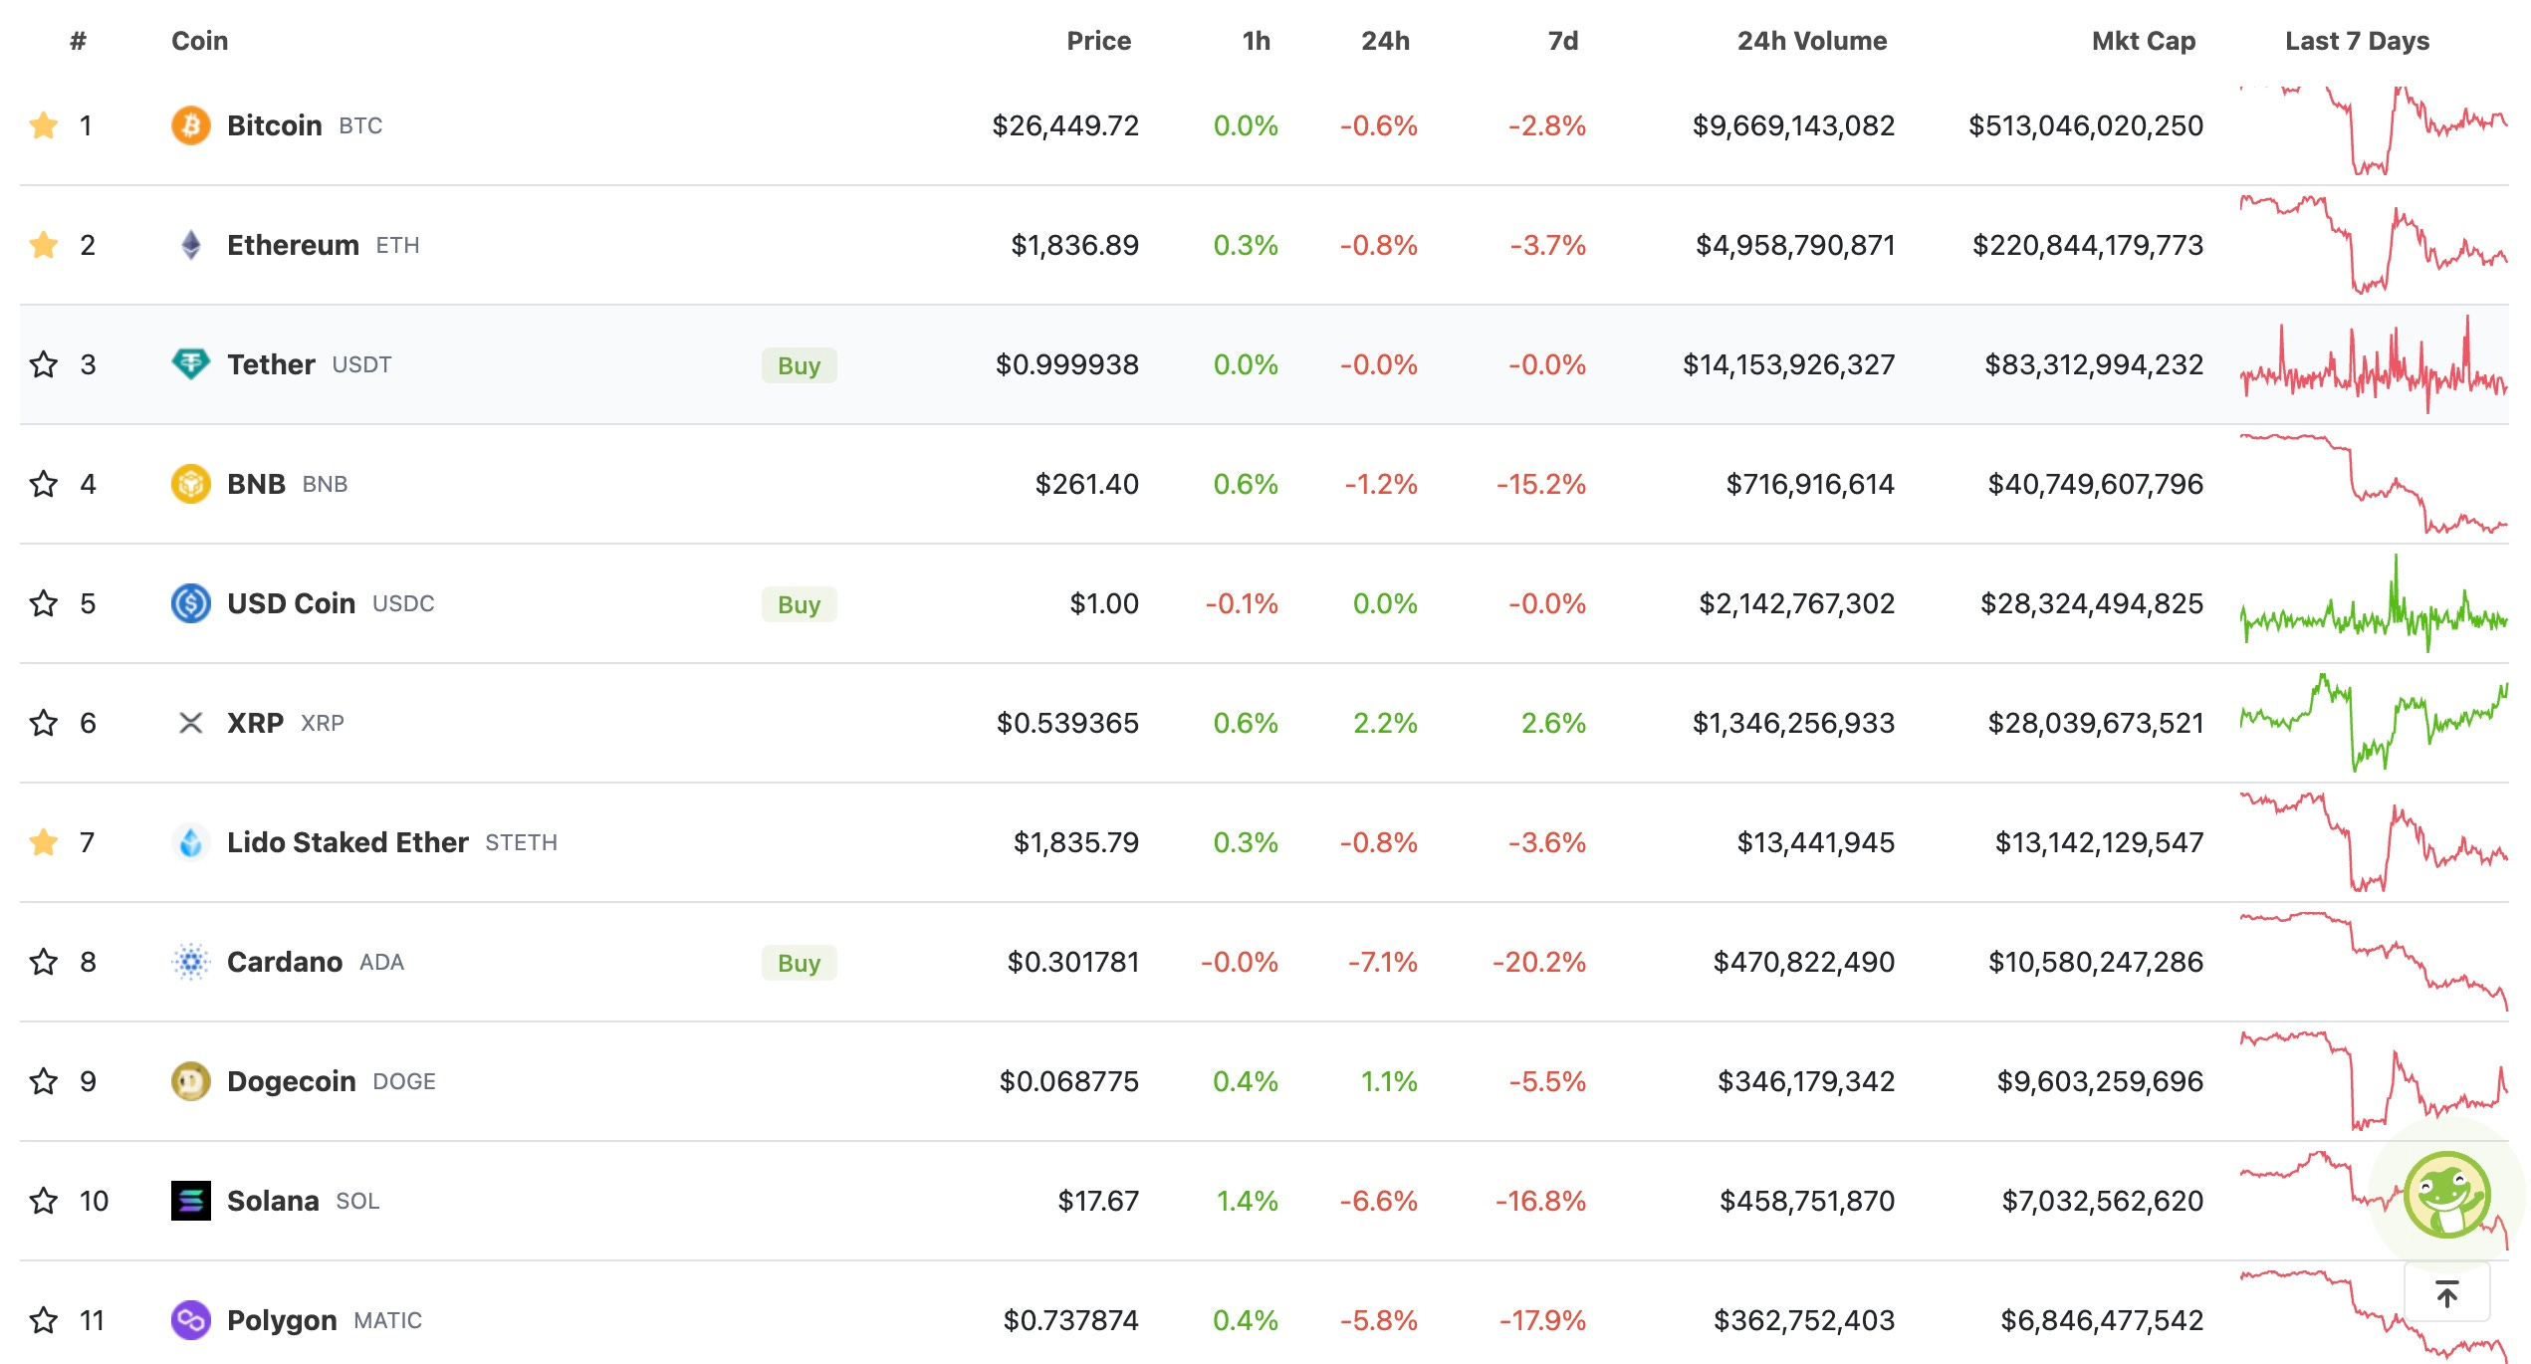Favorite XRP with its star icon
The width and height of the screenshot is (2531, 1364).
click(44, 723)
